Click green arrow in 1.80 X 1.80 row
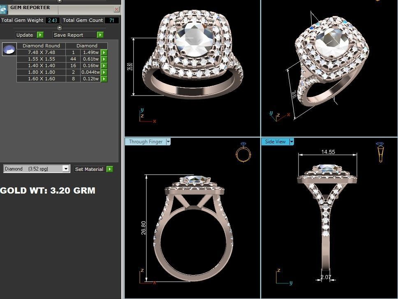This screenshot has height=299, width=398. [104, 72]
